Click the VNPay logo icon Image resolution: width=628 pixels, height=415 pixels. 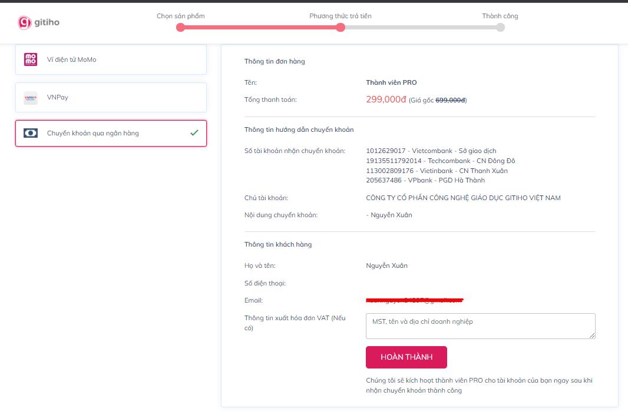click(x=31, y=98)
